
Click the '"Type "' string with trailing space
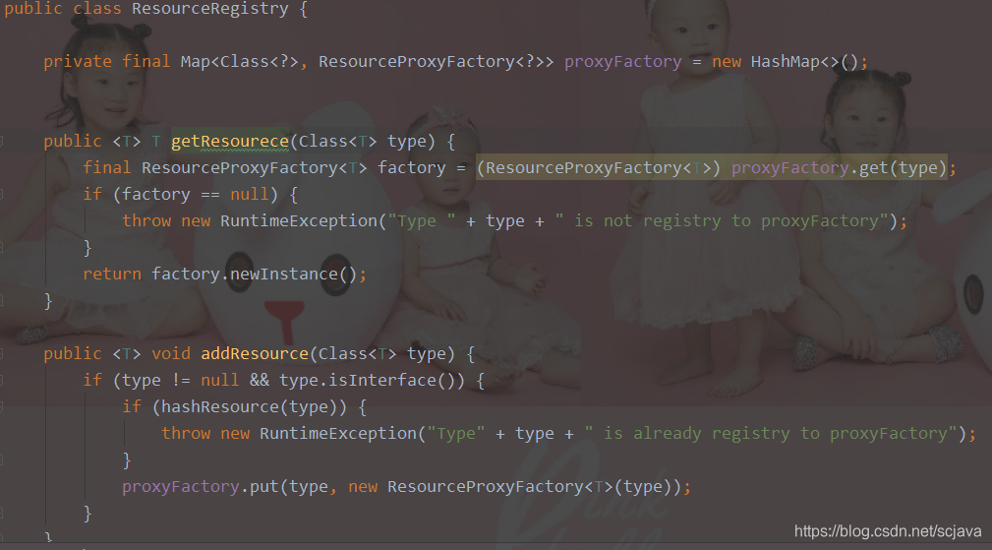422,221
